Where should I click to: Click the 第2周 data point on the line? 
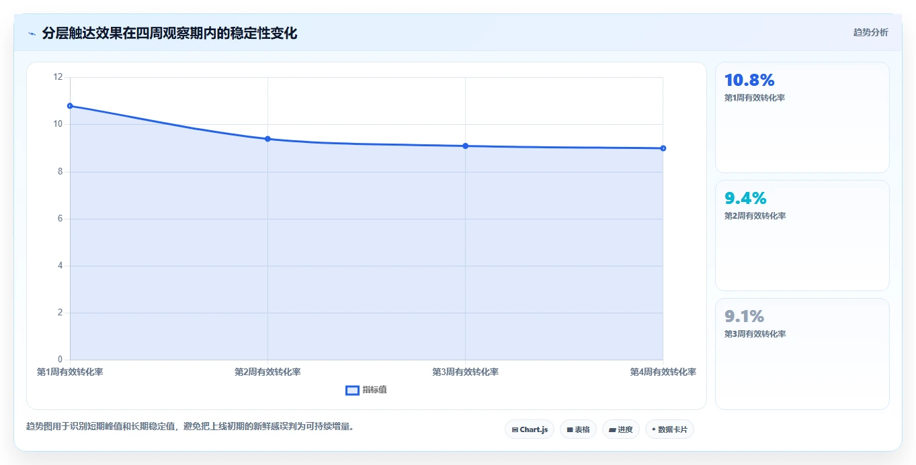point(267,139)
